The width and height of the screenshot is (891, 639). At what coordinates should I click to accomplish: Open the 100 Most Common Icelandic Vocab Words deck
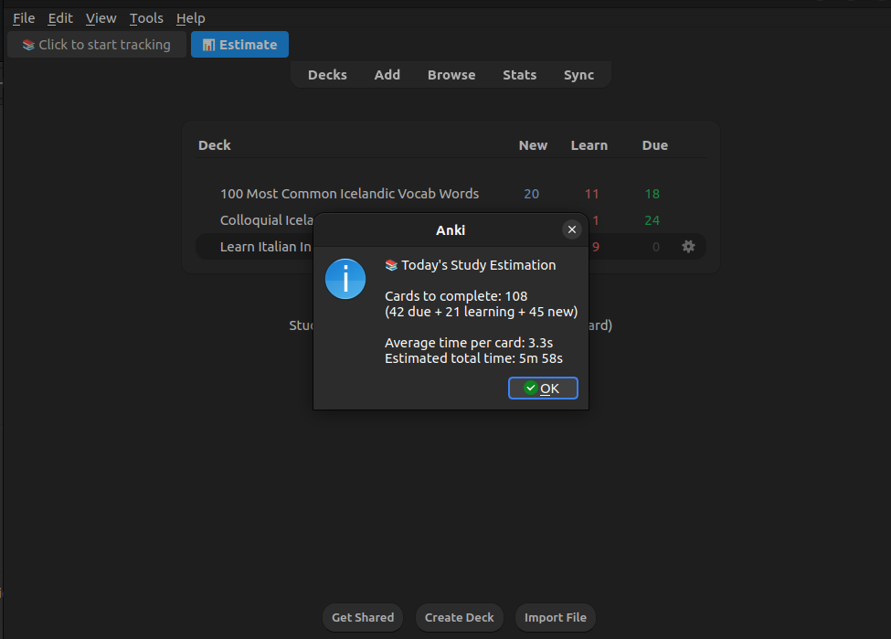tap(348, 193)
